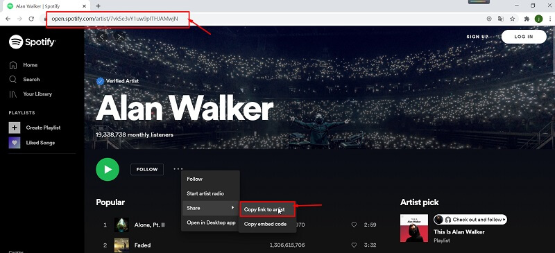Image resolution: width=555 pixels, height=253 pixels.
Task: Open the Liked Songs heart icon
Action: point(15,143)
